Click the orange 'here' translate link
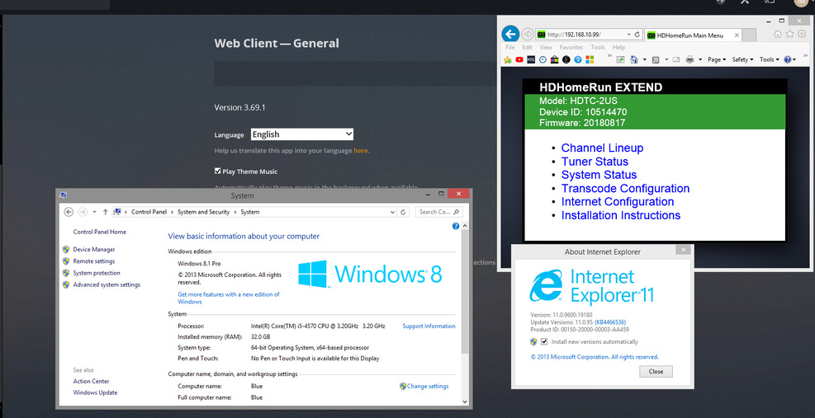The height and width of the screenshot is (418, 815). click(361, 151)
